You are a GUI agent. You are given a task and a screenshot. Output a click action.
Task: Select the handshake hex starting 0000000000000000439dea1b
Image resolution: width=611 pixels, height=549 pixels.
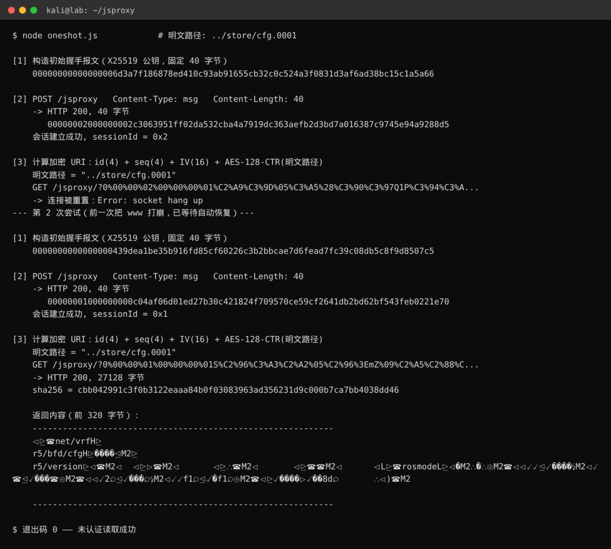(x=233, y=250)
